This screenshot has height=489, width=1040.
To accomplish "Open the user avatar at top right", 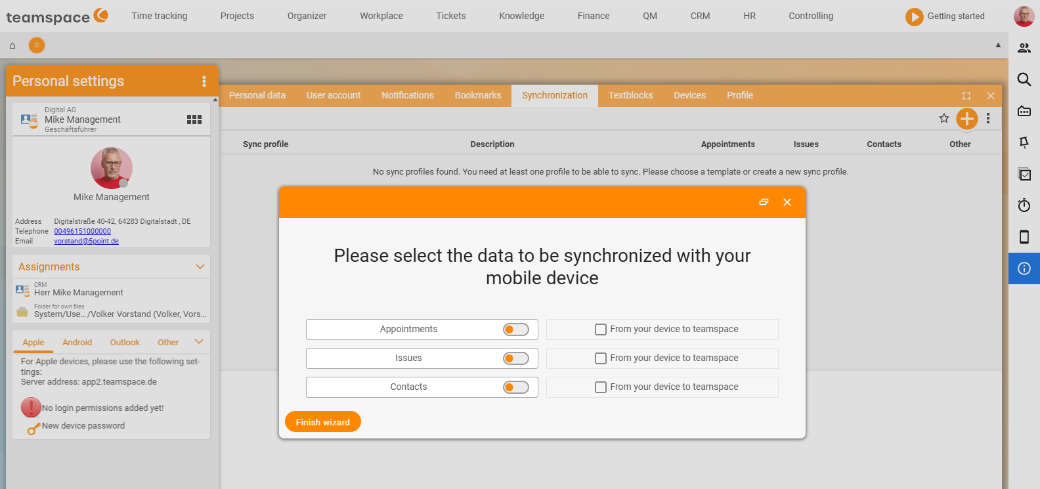I will coord(1024,16).
